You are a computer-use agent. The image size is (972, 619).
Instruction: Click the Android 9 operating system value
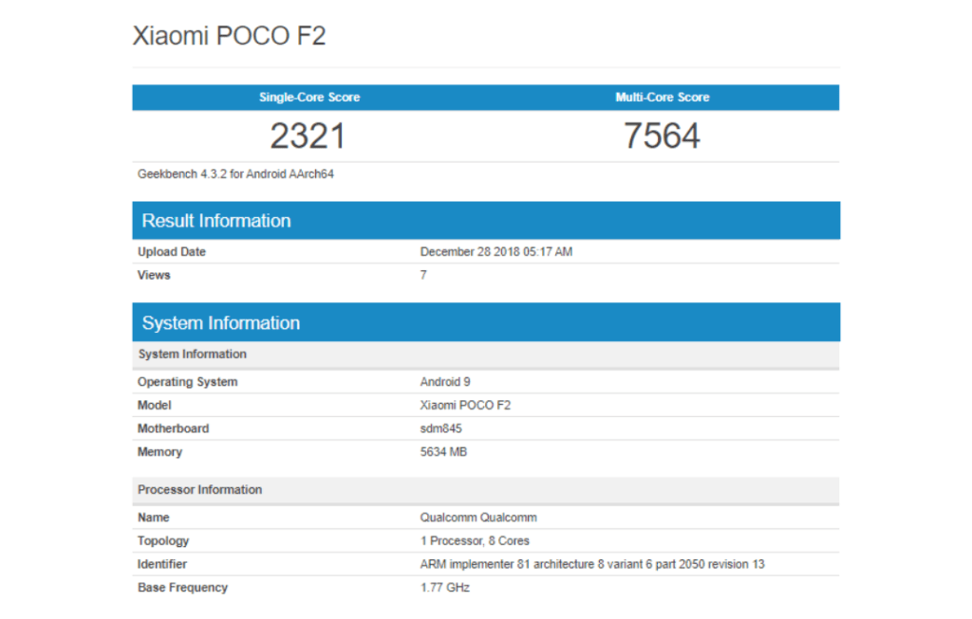click(x=445, y=382)
